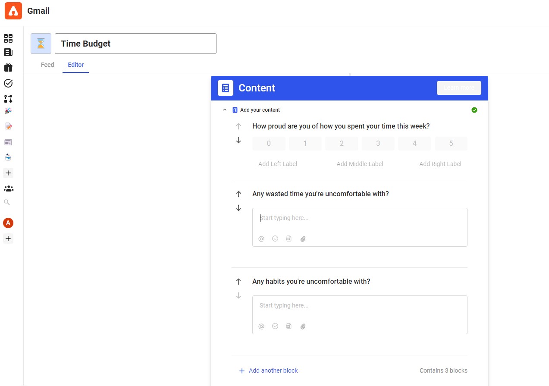549x386 pixels.
Task: Click the hourglass icon beside Time Budget
Action: [x=41, y=44]
